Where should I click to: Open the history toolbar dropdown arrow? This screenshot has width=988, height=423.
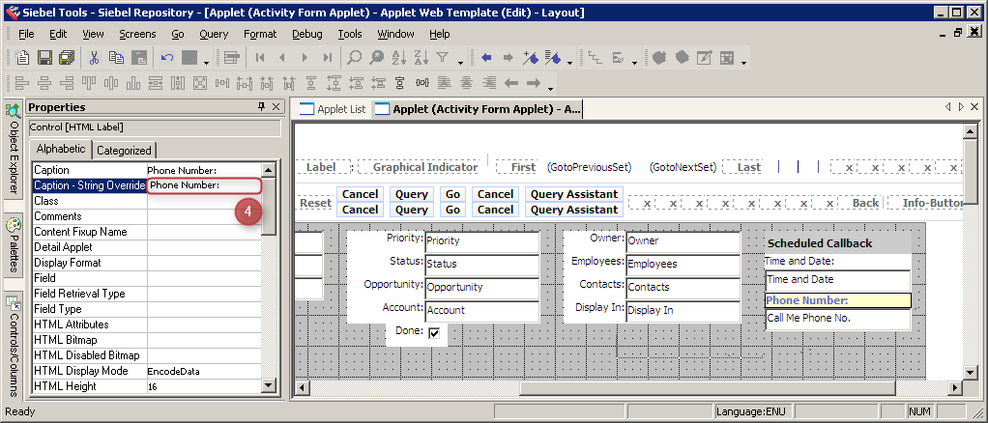[x=206, y=63]
